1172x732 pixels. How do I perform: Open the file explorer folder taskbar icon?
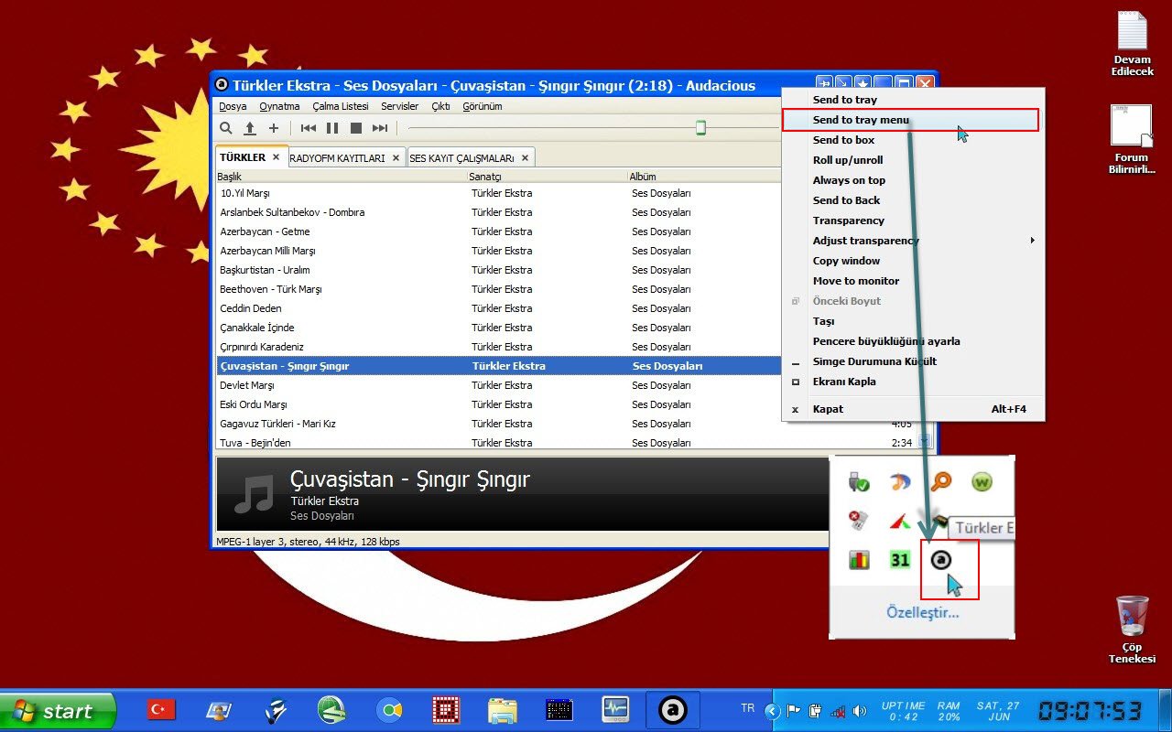click(x=502, y=710)
